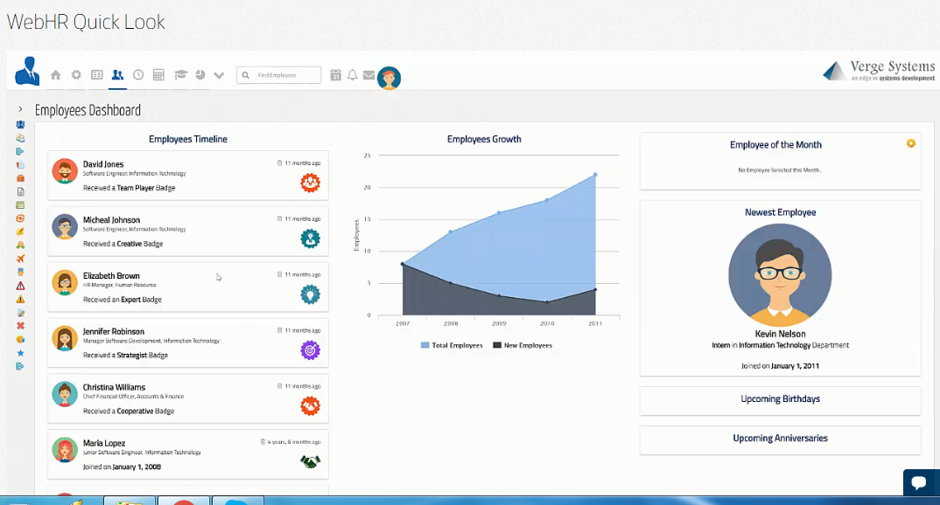Click Christina Williams' Cooperative badge icon
The width and height of the screenshot is (940, 505).
pyautogui.click(x=310, y=405)
